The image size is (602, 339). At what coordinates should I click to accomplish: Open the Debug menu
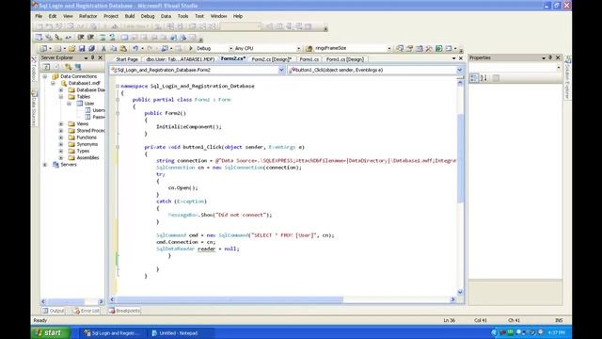click(x=148, y=16)
